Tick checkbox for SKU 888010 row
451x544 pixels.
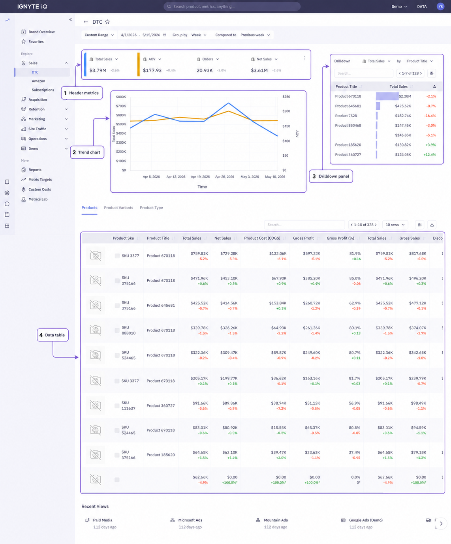pos(117,330)
